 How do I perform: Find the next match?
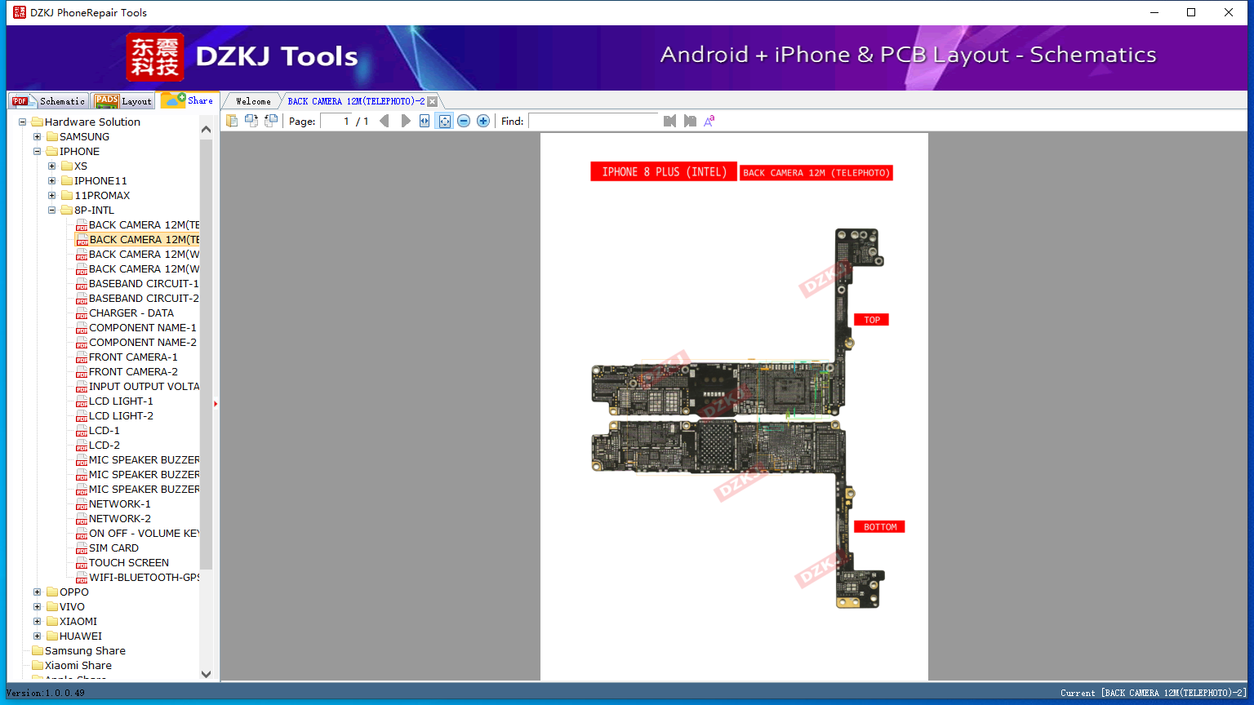[x=690, y=121]
